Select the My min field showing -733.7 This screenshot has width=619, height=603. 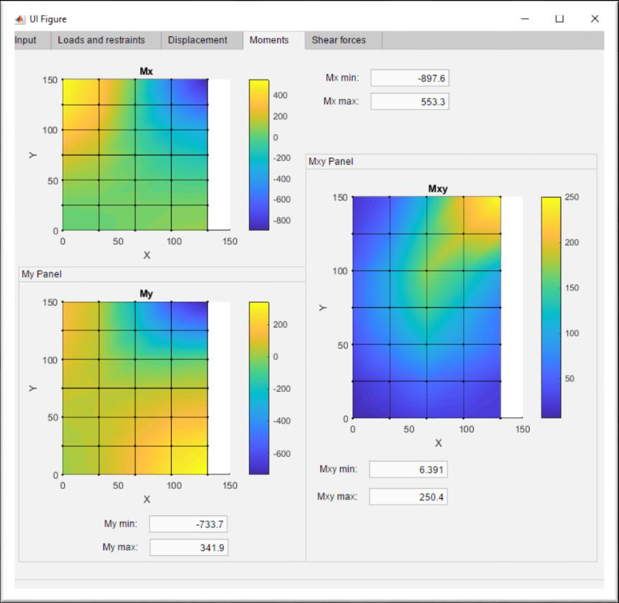pyautogui.click(x=188, y=523)
